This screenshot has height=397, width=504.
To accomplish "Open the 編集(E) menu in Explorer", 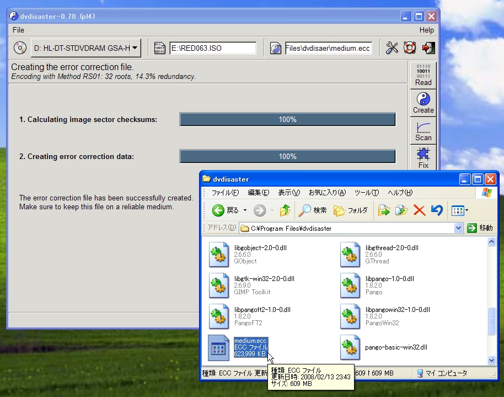I will point(259,193).
